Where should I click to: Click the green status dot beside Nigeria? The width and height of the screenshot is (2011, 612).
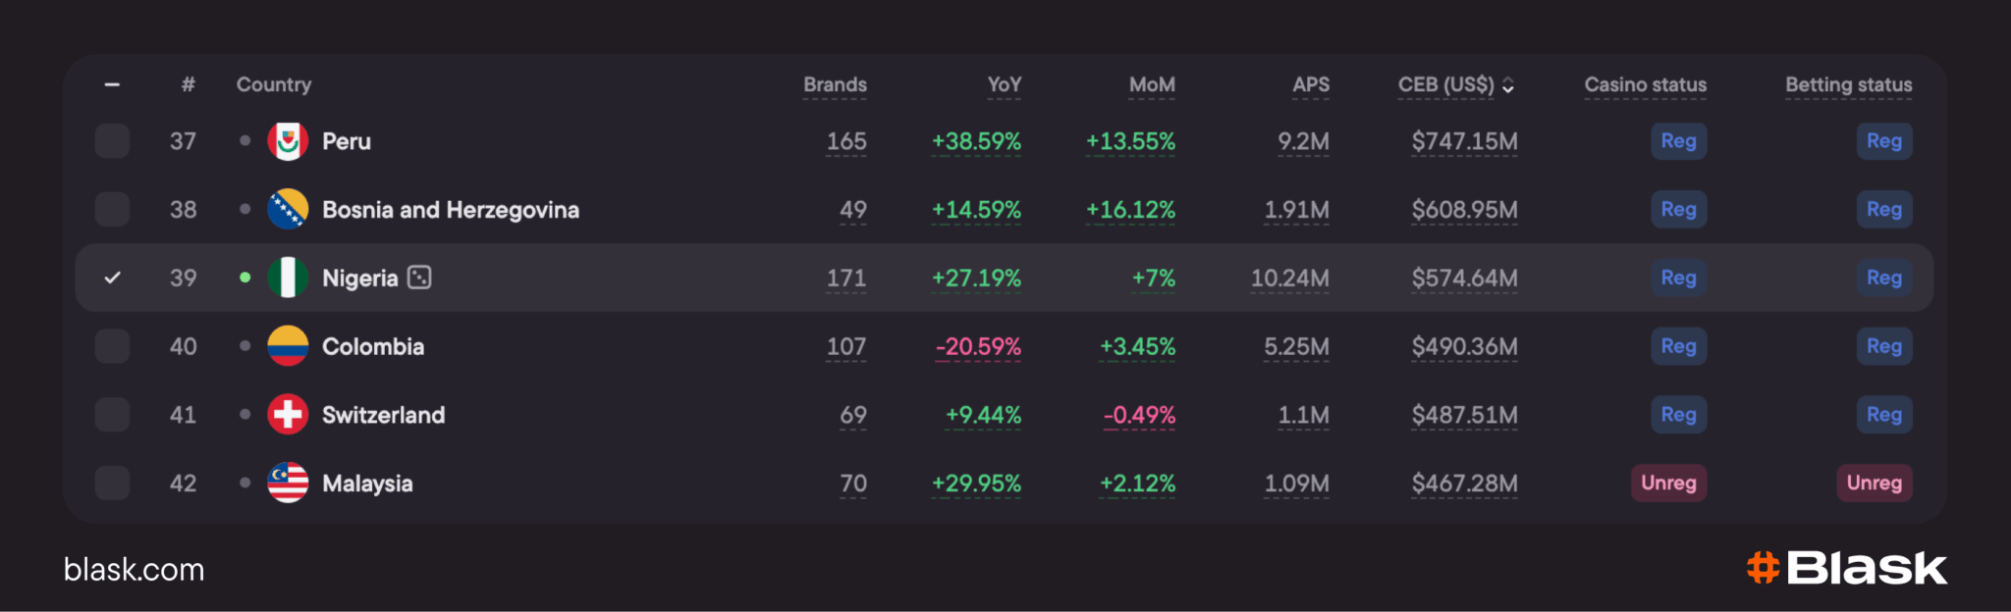point(245,278)
